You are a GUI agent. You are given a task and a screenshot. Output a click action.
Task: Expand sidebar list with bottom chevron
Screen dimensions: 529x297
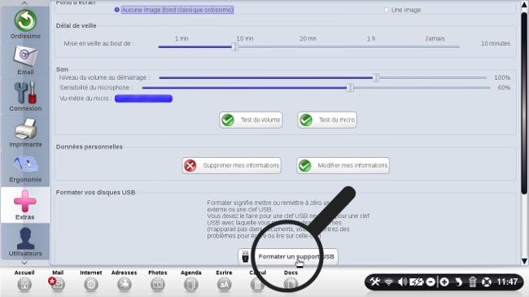[x=24, y=263]
